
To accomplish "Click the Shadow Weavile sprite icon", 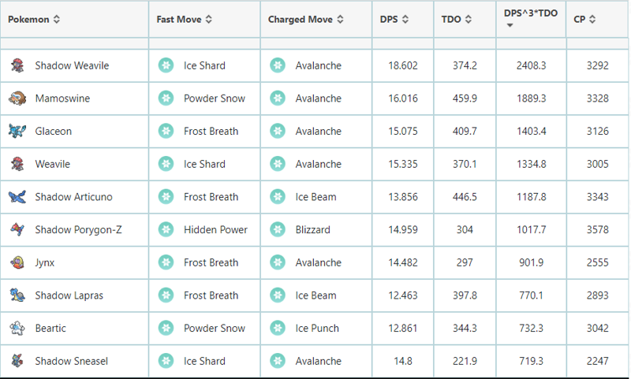I will click(17, 65).
